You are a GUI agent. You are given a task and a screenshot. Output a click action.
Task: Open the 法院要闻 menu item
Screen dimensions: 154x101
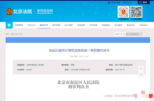19,25
